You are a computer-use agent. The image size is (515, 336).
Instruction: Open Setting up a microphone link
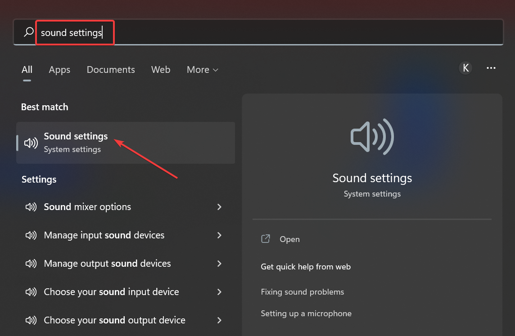306,314
